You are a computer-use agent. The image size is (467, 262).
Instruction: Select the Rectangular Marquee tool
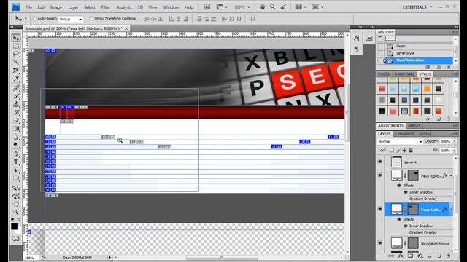pyautogui.click(x=16, y=46)
